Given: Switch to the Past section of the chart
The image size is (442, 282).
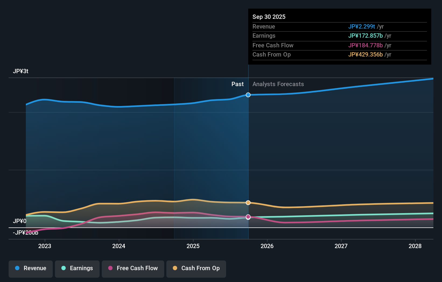Looking at the screenshot, I should click(237, 84).
